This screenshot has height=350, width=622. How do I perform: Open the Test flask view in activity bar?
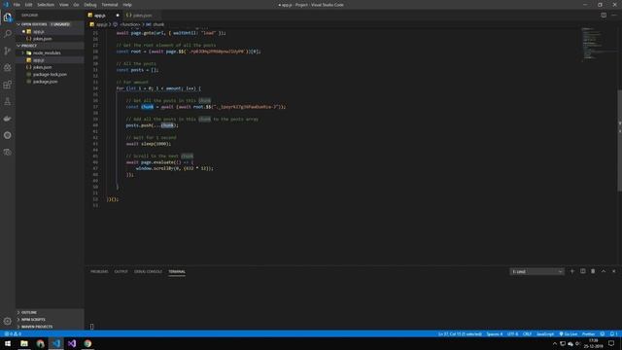[8, 101]
